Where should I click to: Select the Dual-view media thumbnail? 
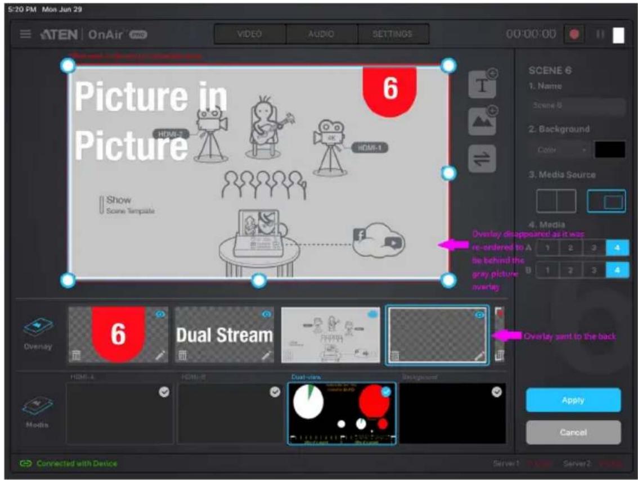click(342, 413)
